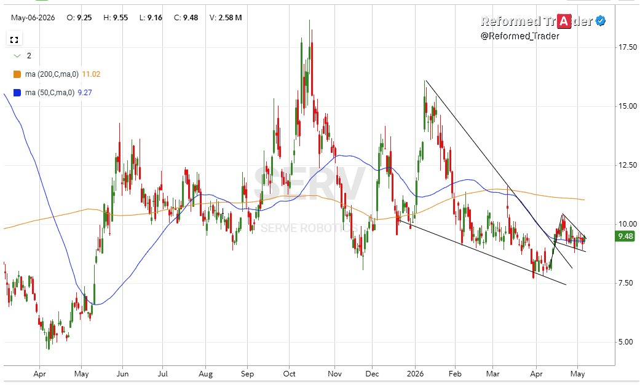Open the @Reformed_Trader handle
Image resolution: width=640 pixels, height=385 pixels.
pos(520,36)
